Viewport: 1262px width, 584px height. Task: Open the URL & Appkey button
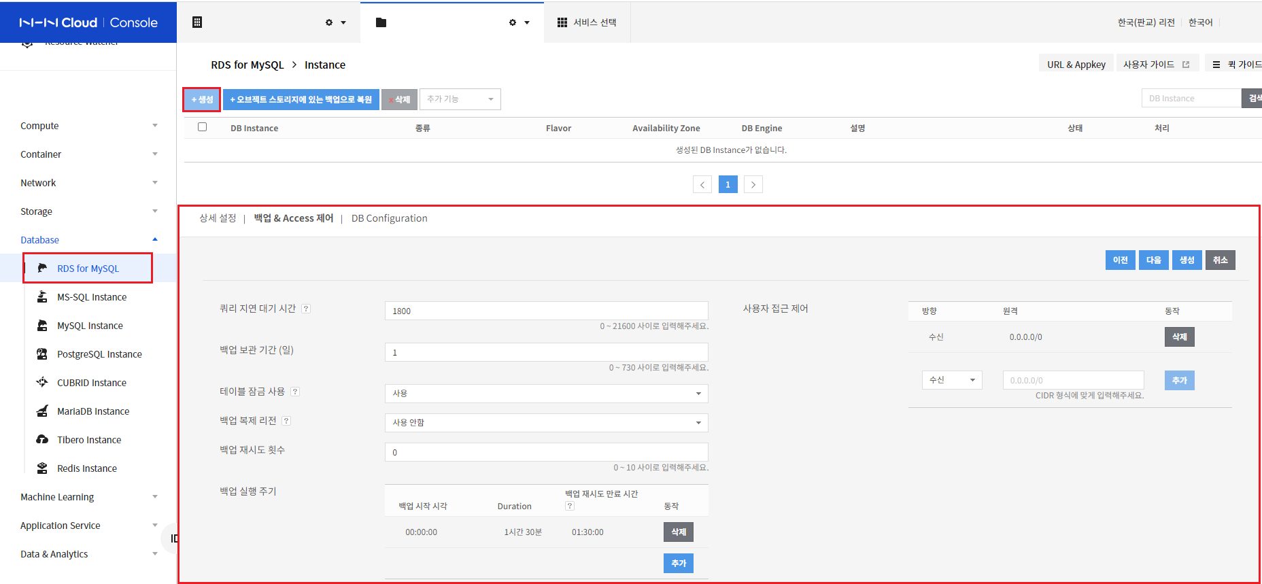(1076, 65)
